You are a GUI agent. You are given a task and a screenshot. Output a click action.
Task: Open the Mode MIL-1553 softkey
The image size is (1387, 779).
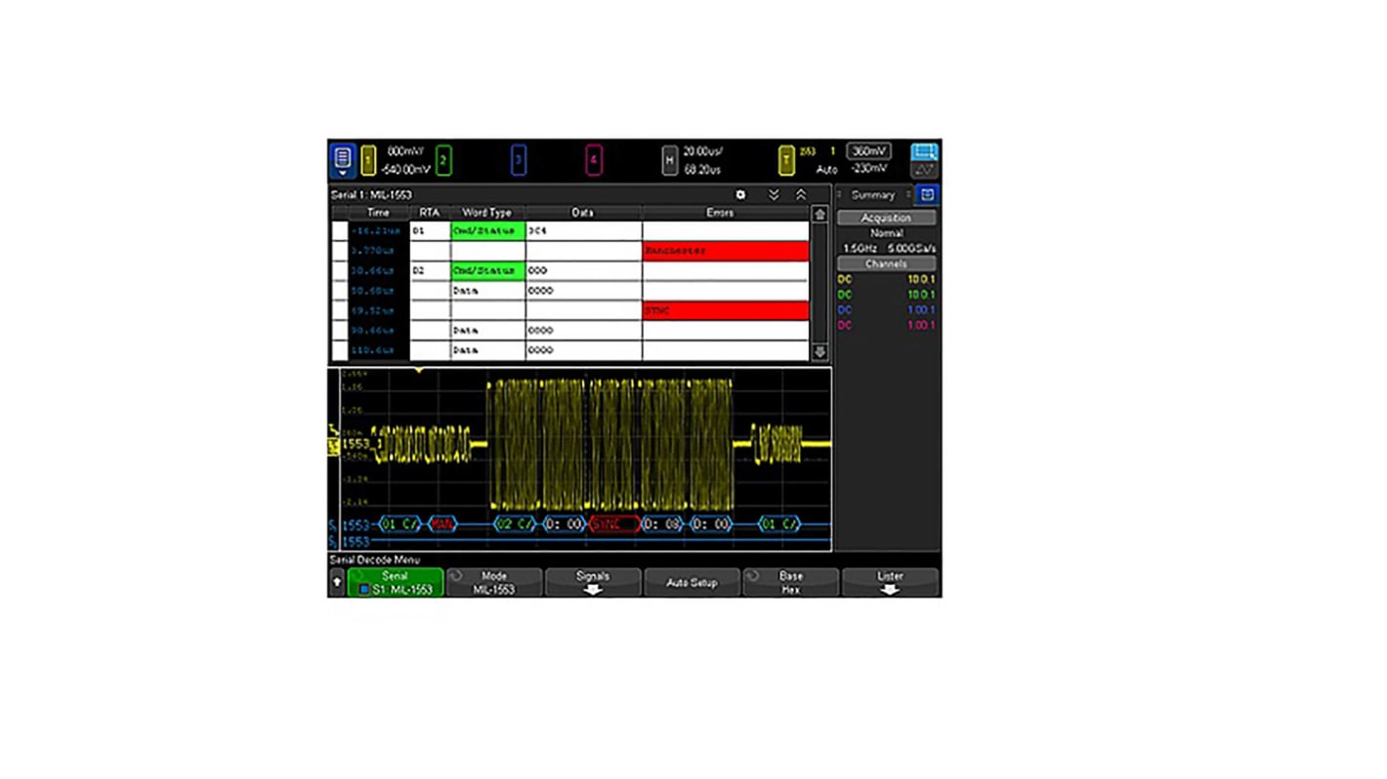click(494, 583)
